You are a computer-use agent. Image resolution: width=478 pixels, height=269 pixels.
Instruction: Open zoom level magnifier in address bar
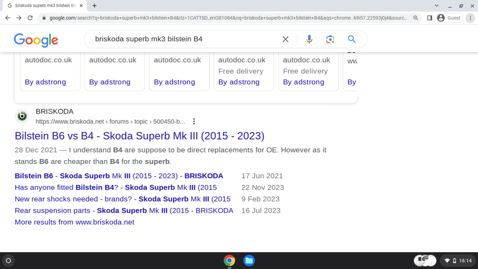click(x=415, y=18)
